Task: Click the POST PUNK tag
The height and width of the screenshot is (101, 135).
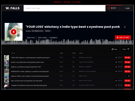Action: point(42,38)
